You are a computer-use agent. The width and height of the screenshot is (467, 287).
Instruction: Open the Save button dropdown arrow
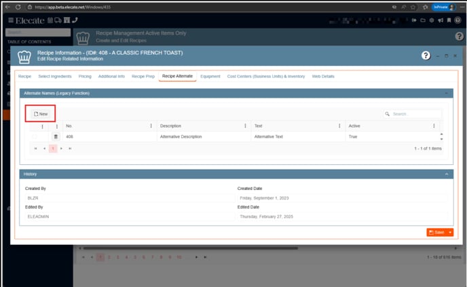point(450,232)
